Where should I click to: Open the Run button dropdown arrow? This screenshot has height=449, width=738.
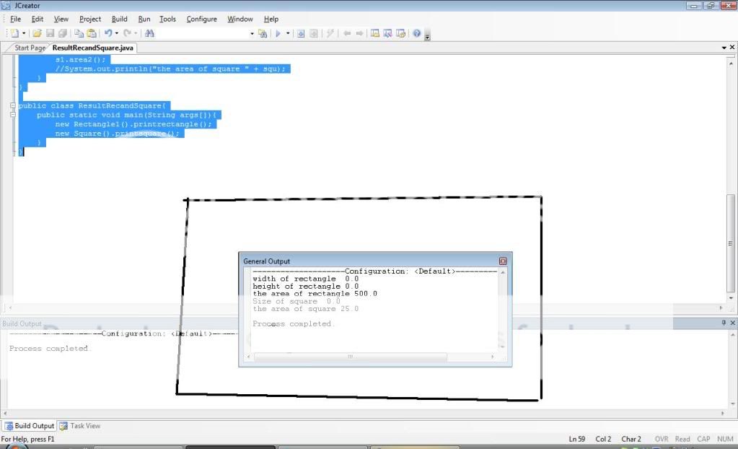click(x=288, y=33)
